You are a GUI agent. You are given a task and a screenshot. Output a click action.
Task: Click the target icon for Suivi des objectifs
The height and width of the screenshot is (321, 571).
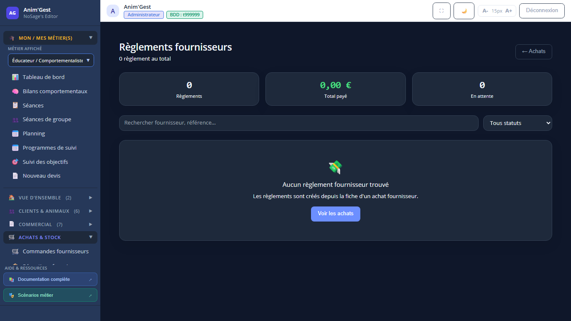point(15,162)
